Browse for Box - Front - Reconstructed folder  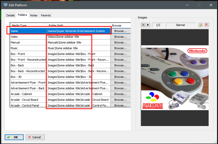coord(121,60)
